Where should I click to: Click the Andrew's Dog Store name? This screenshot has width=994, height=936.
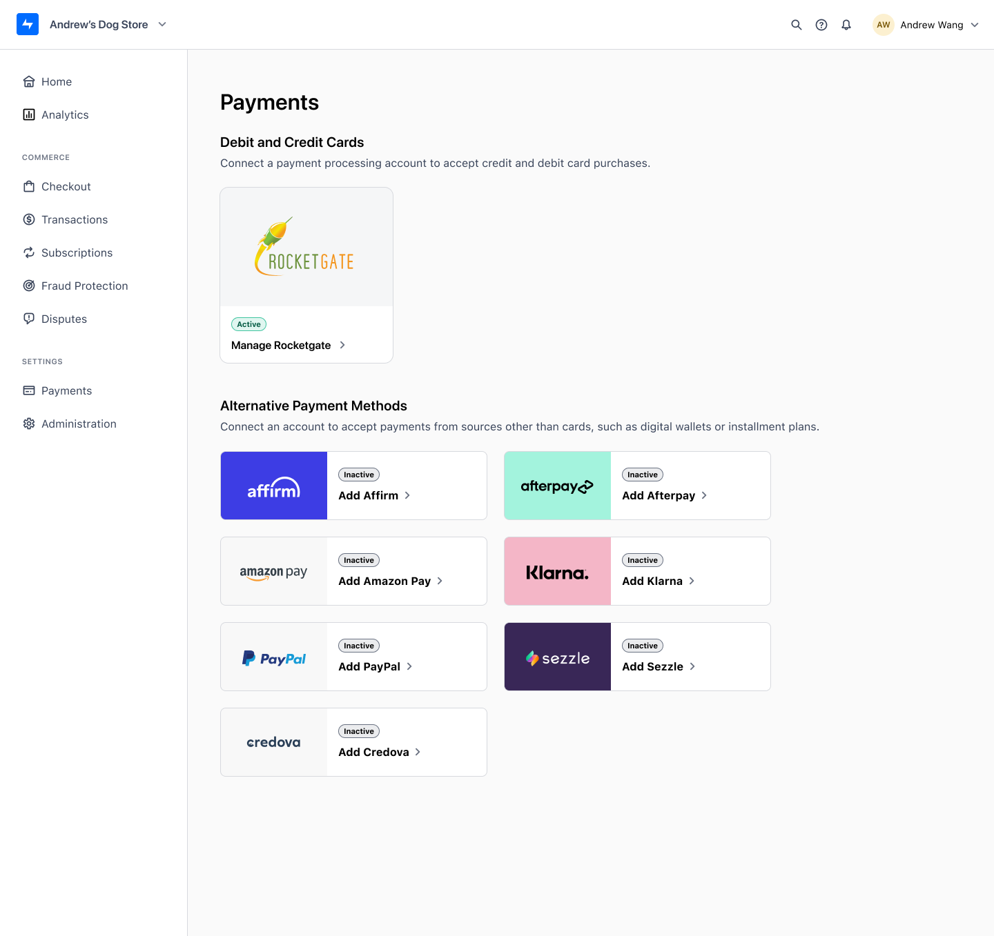point(99,24)
